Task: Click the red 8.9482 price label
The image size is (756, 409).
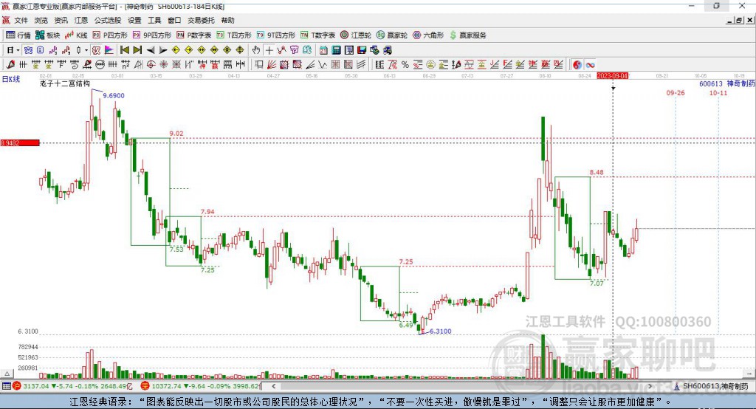Action: (20, 142)
